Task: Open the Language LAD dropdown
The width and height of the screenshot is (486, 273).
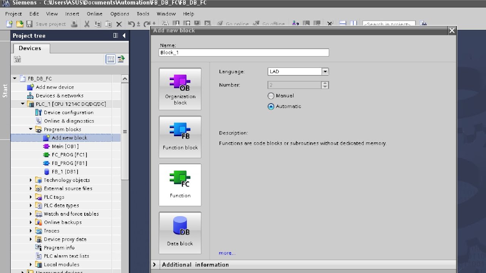Action: click(325, 72)
